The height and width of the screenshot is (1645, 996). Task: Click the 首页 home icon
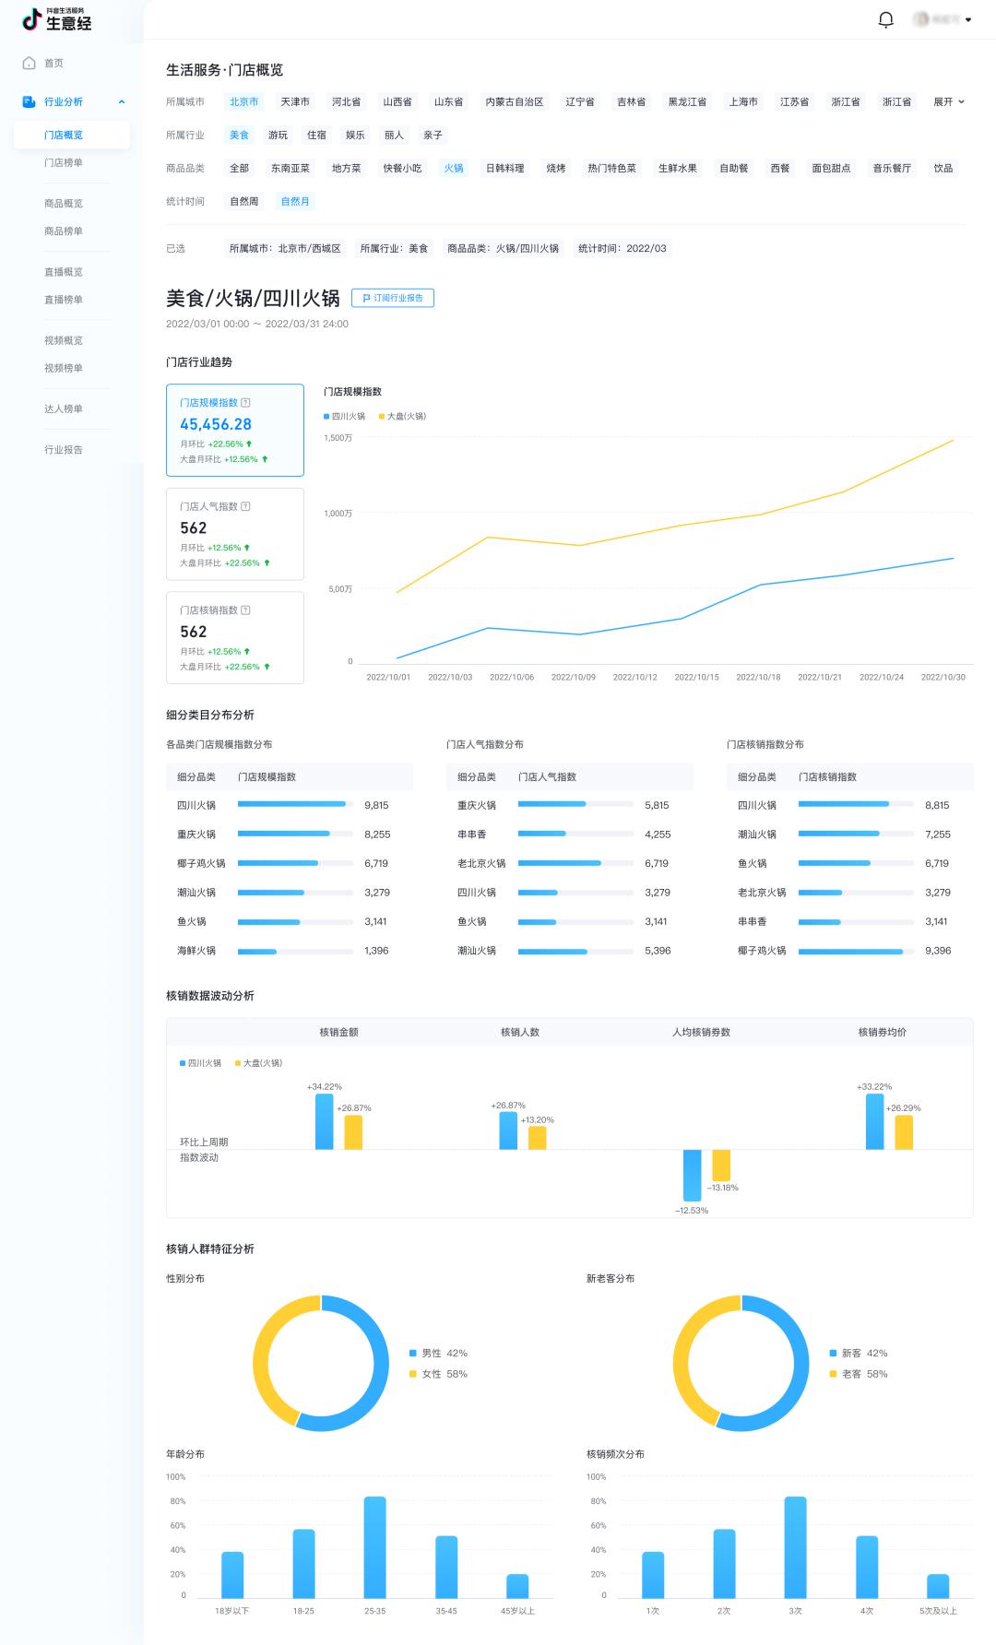tap(30, 63)
